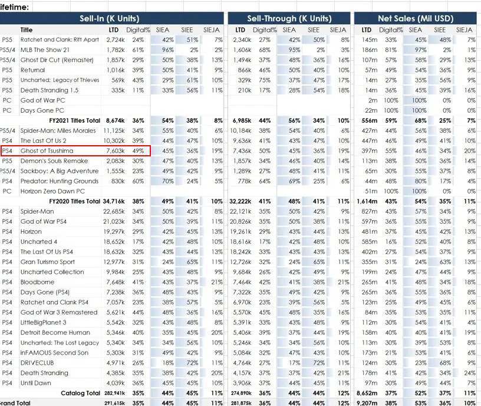Click the Until Dawn title cell

click(37, 382)
